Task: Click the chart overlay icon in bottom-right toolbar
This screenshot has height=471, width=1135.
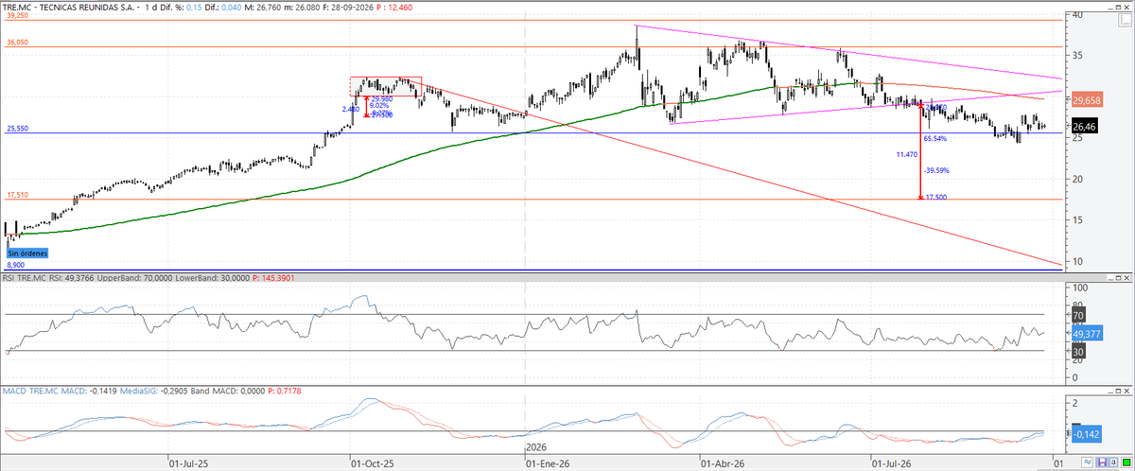Action: click(1087, 462)
